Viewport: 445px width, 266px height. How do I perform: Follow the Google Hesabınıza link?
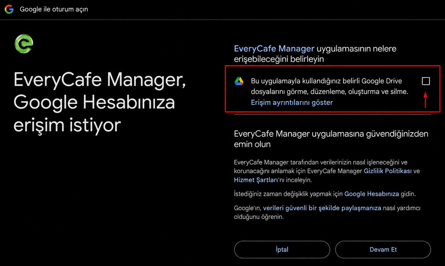371,194
